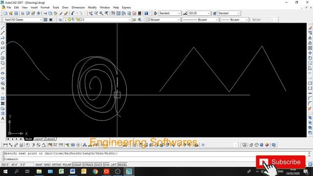The width and height of the screenshot is (313, 176).
Task: Select the Circle tool
Action: tap(2, 58)
